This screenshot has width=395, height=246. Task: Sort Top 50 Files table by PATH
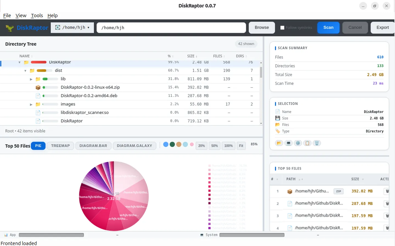[x=295, y=179]
